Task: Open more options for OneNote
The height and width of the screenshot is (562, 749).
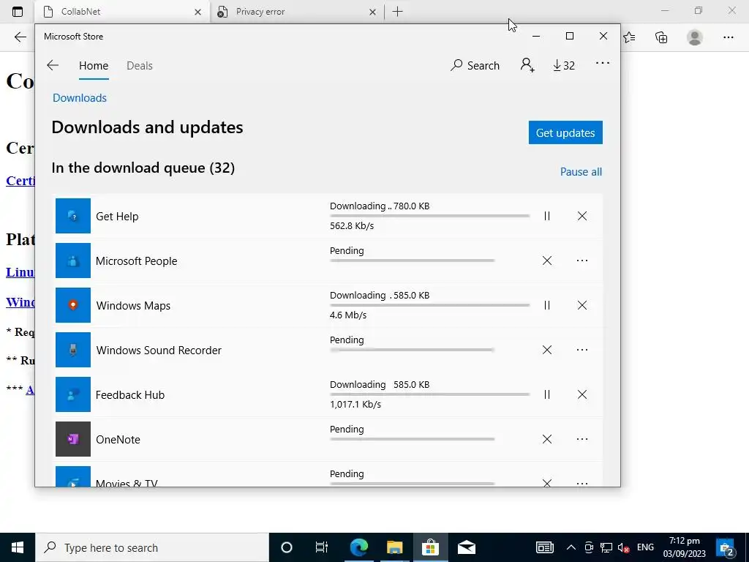Action: (581, 439)
